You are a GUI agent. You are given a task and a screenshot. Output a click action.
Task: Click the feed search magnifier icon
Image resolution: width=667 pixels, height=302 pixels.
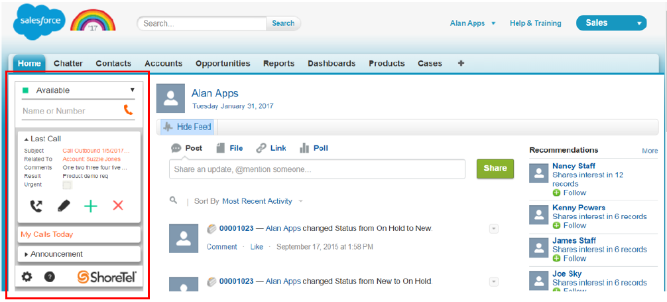[x=174, y=200]
